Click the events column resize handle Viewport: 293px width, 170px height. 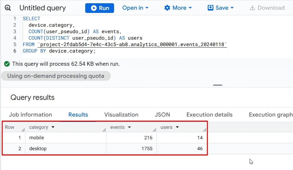pos(154,130)
